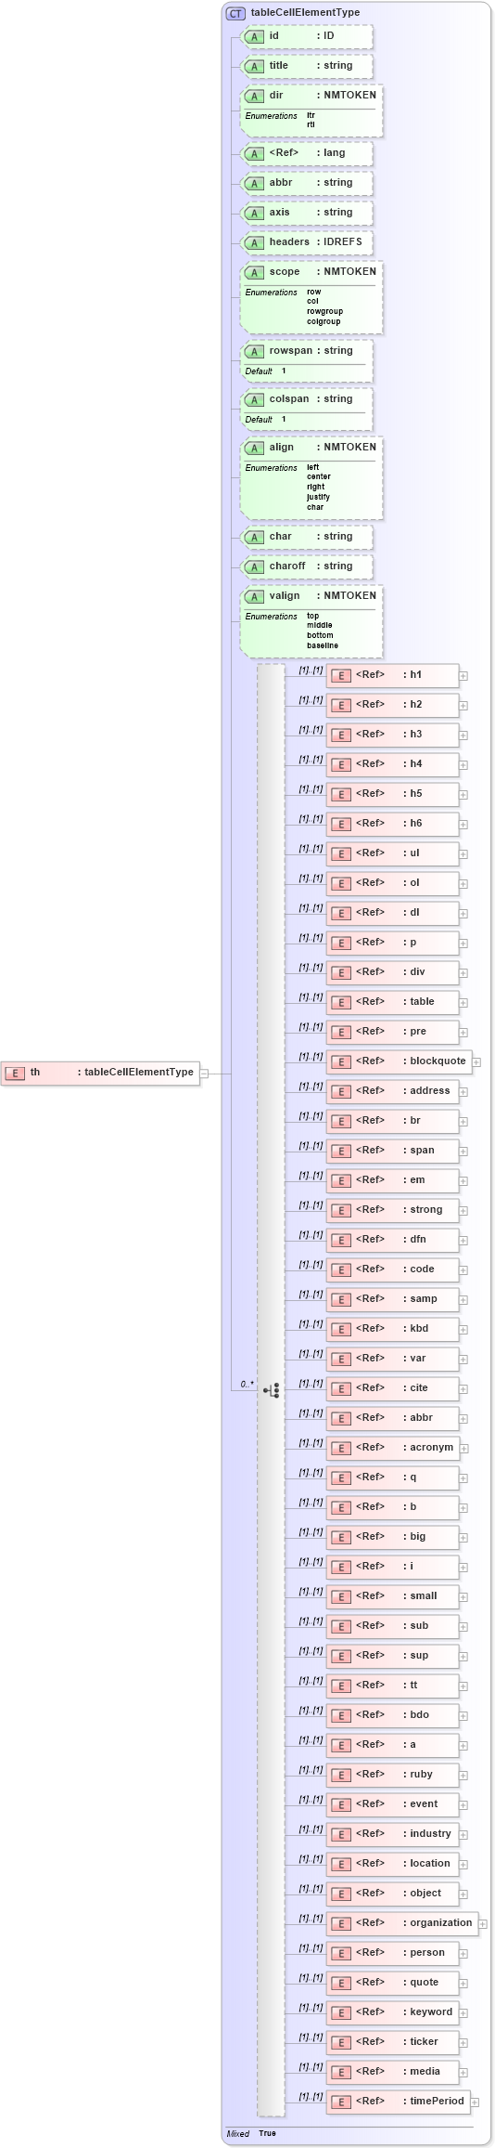
Task: Click the E icon of the ruby reference
Action: [x=341, y=1775]
